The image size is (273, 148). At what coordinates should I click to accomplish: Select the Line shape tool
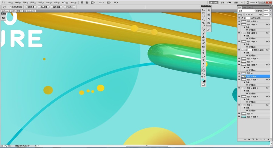tap(203, 67)
